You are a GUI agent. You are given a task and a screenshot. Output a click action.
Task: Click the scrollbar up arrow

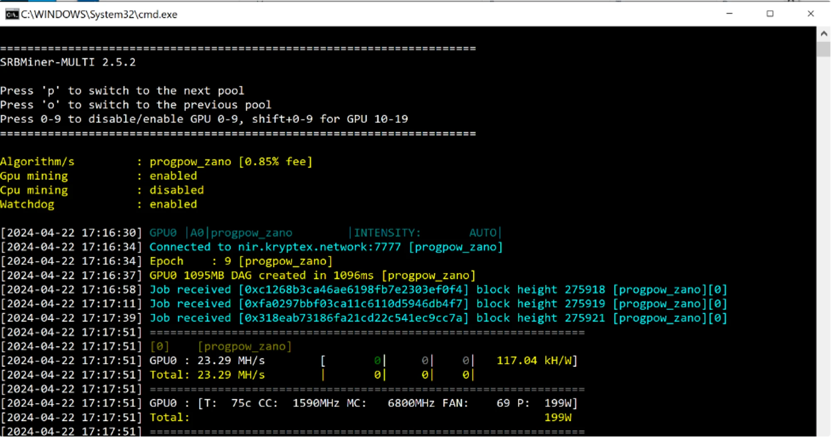point(824,34)
